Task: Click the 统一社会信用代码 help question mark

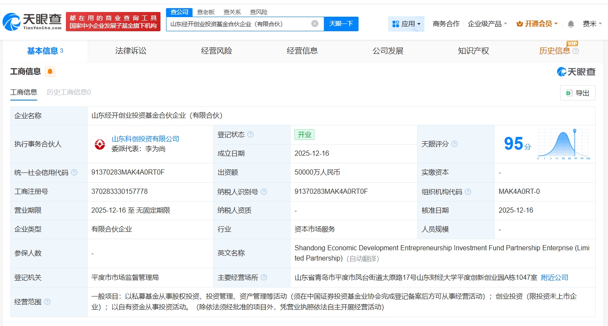Action: pyautogui.click(x=74, y=172)
